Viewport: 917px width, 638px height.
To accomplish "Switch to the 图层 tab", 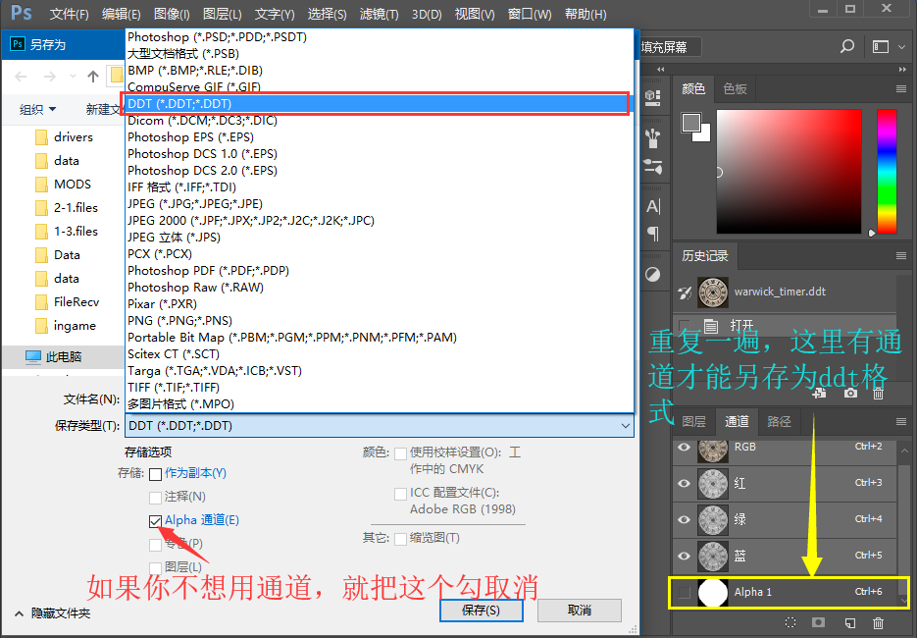I will [x=693, y=421].
